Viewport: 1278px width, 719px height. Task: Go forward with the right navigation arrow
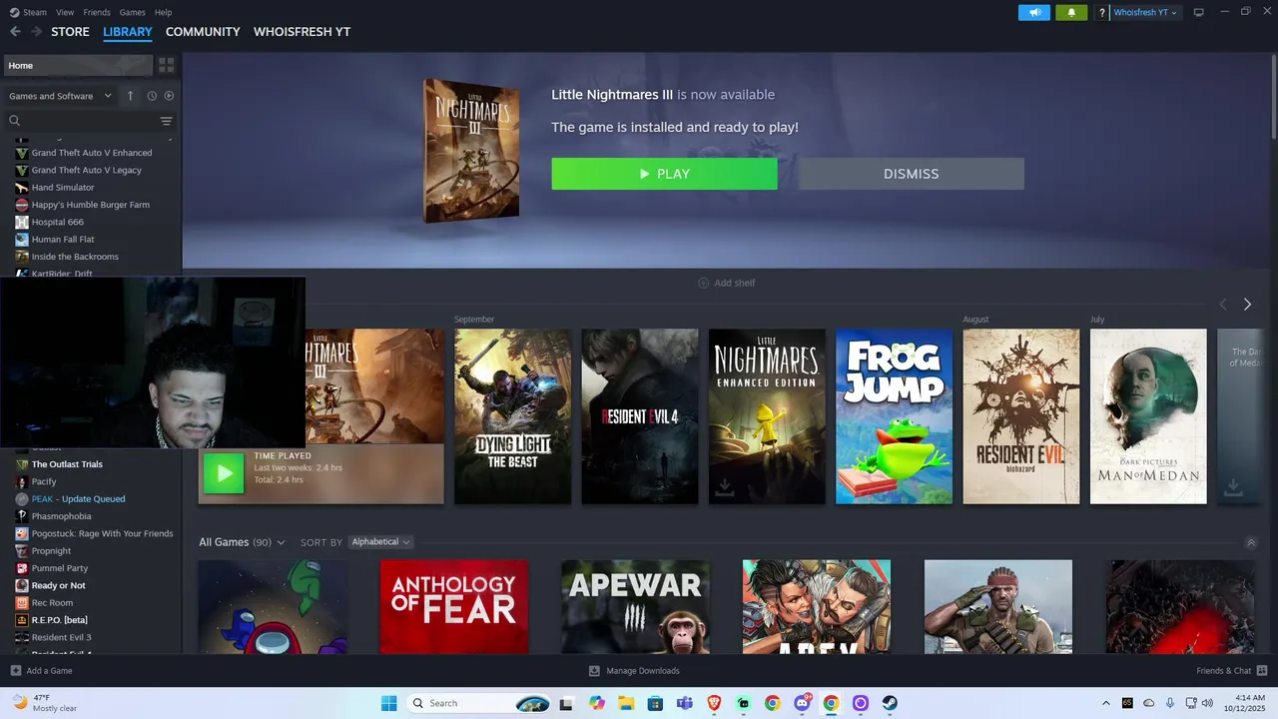36,32
